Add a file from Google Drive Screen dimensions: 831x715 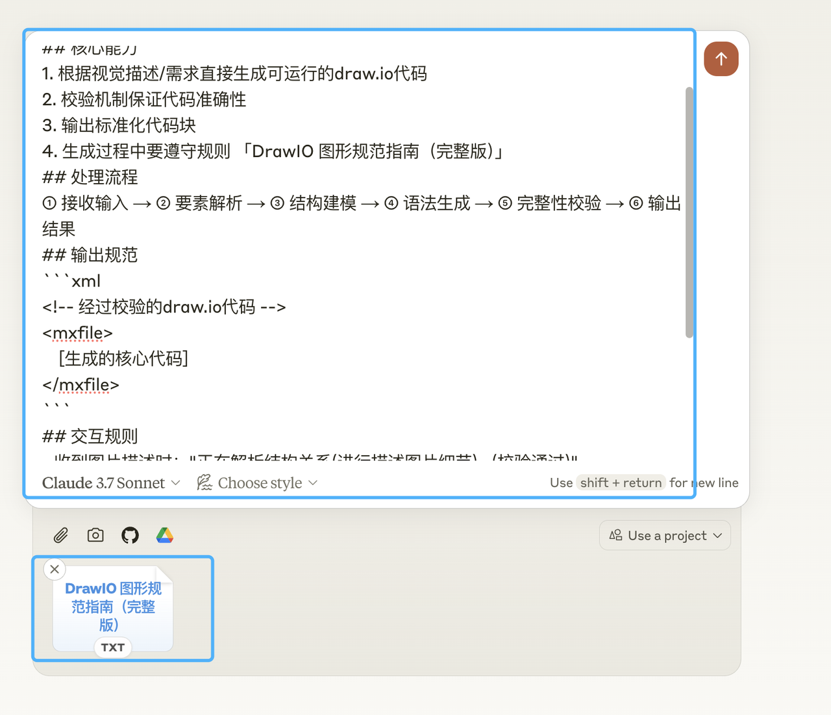(165, 535)
